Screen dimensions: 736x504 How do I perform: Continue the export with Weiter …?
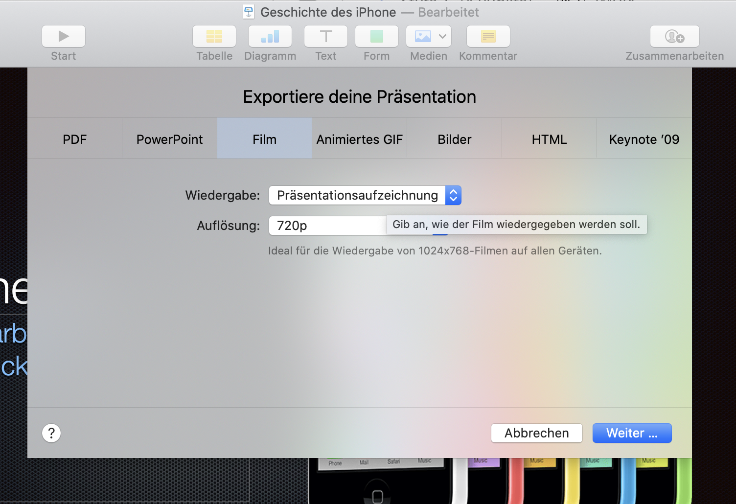click(x=632, y=433)
